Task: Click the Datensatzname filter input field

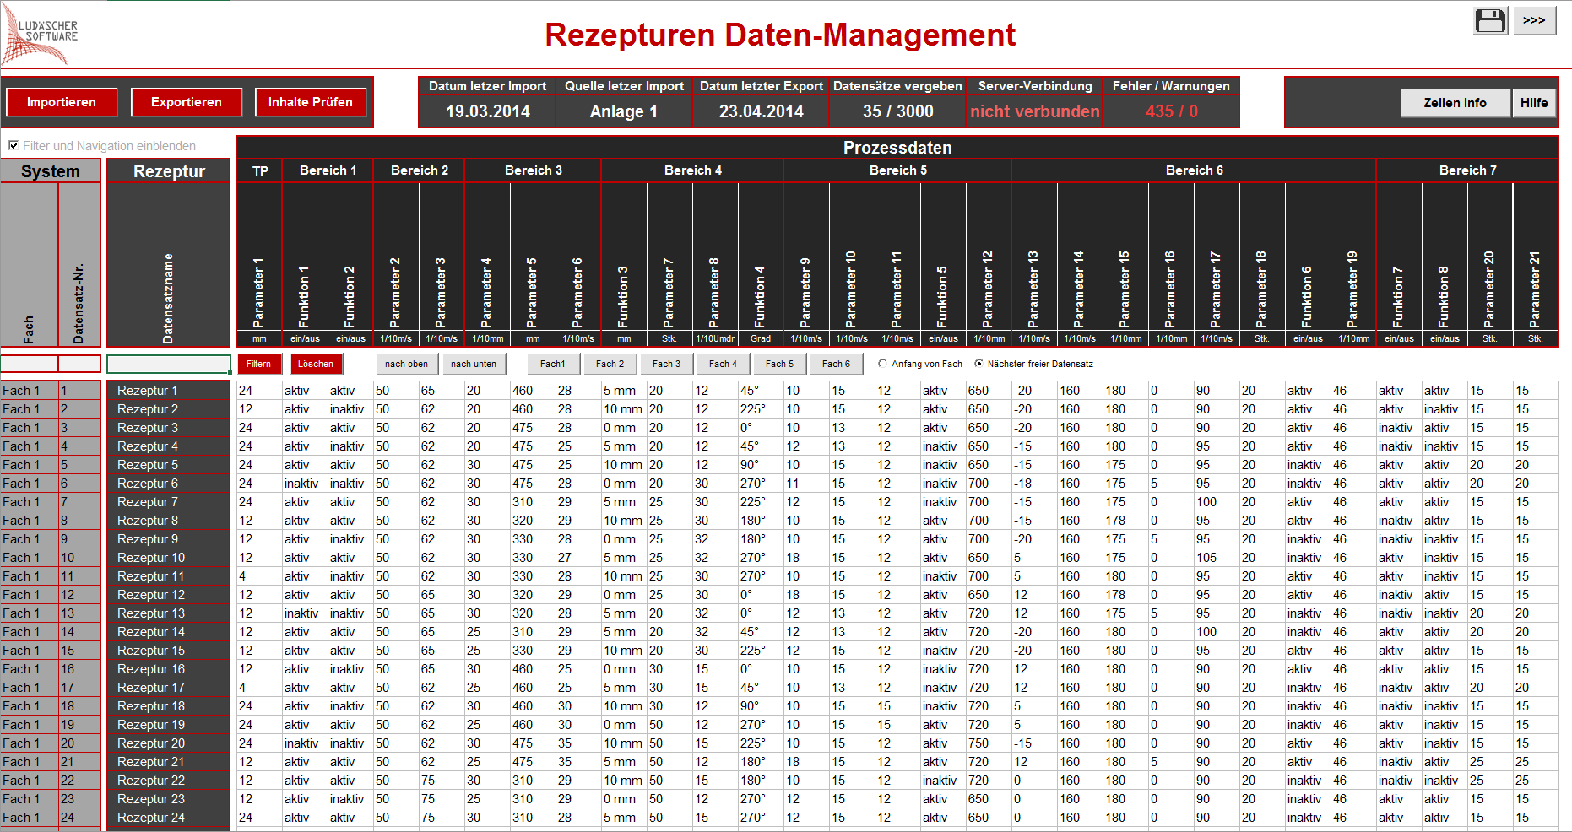Action: coord(169,365)
